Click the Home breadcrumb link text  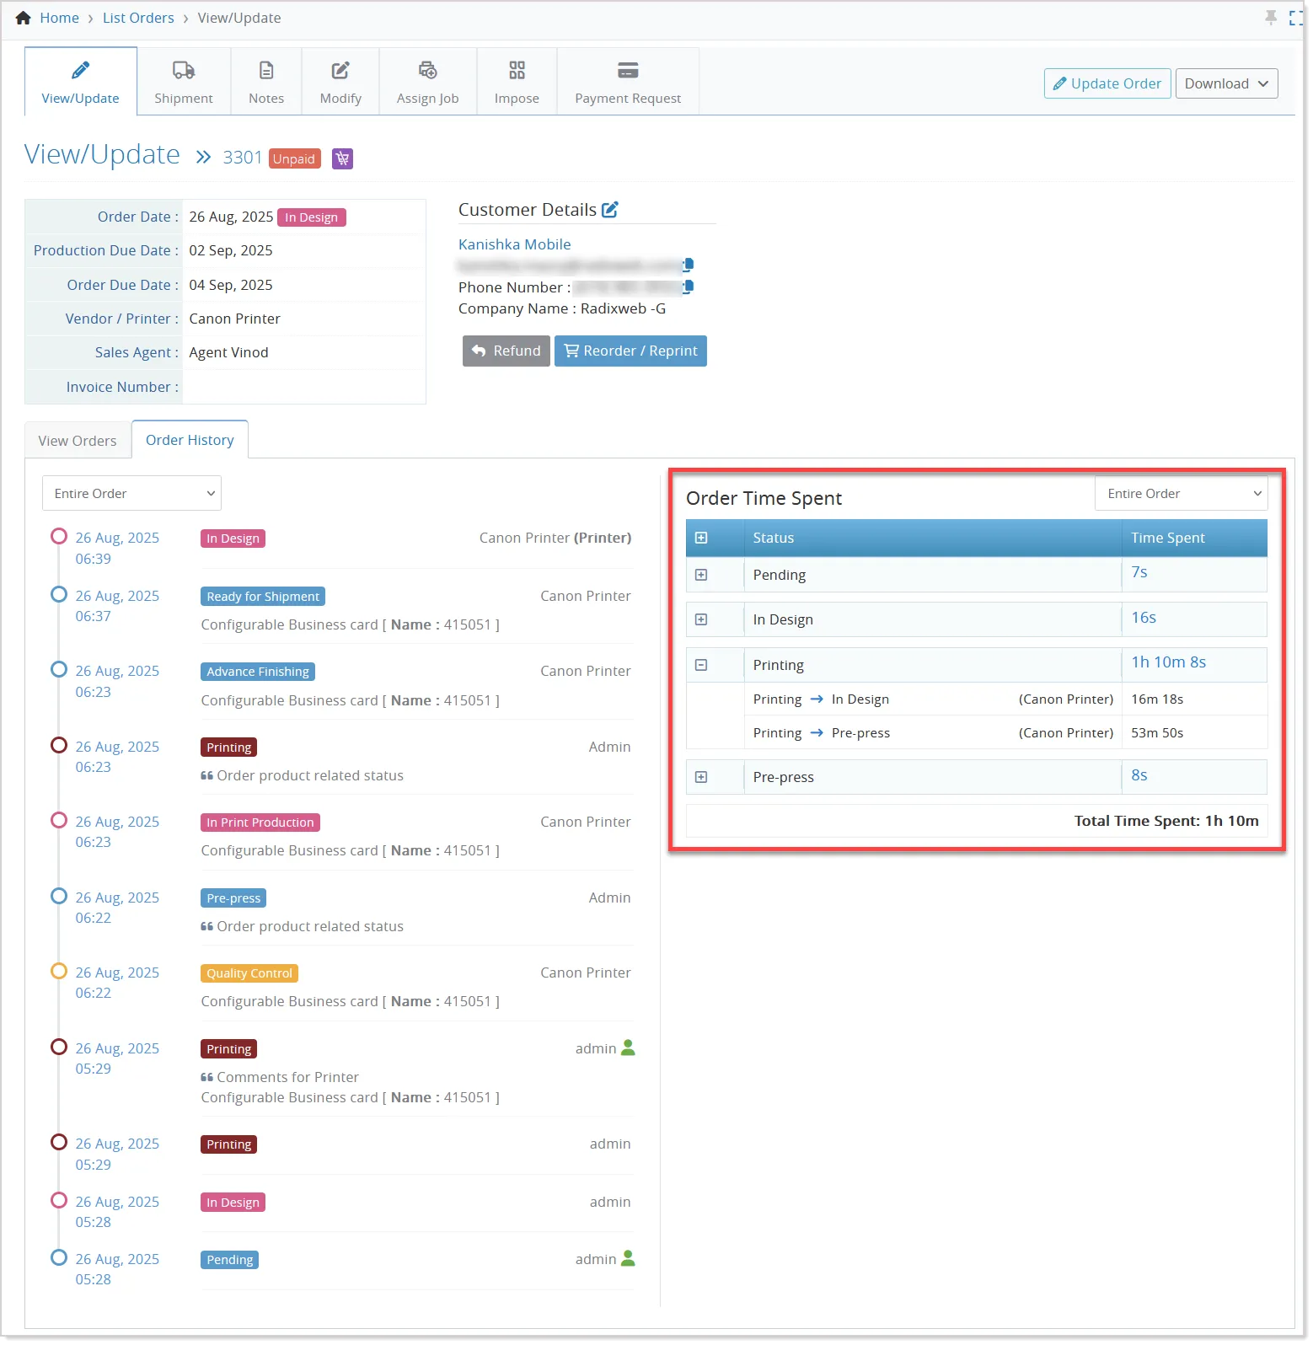[x=59, y=18]
